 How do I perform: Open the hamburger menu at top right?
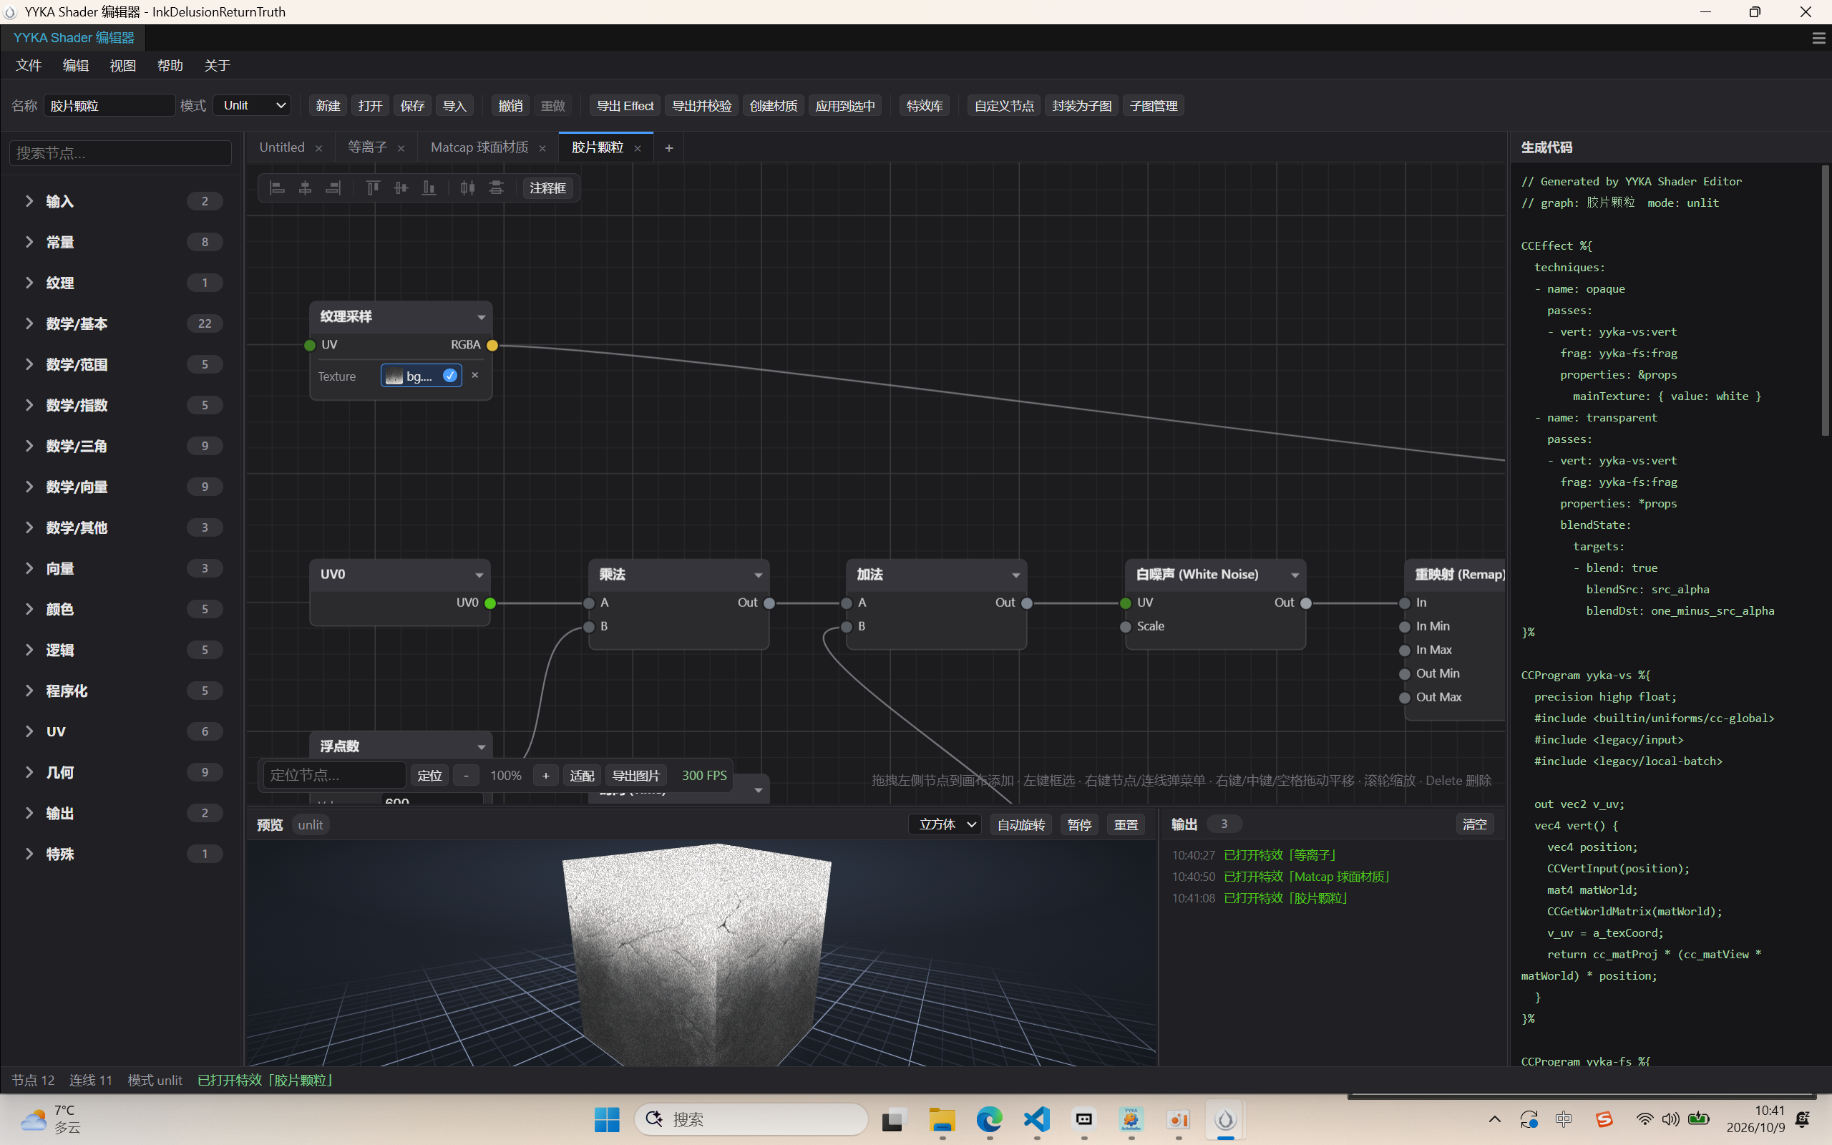(x=1818, y=38)
